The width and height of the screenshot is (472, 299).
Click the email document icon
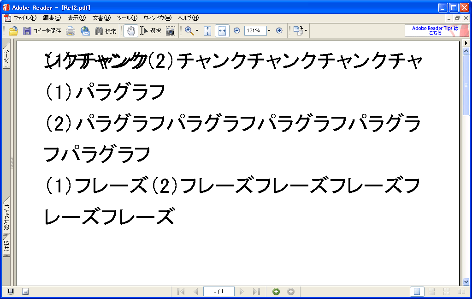tap(85, 30)
